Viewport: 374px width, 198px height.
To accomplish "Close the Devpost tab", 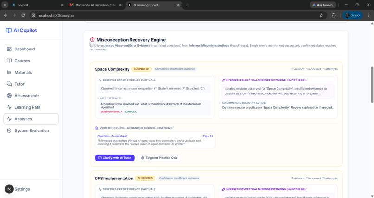I will (x=62, y=5).
